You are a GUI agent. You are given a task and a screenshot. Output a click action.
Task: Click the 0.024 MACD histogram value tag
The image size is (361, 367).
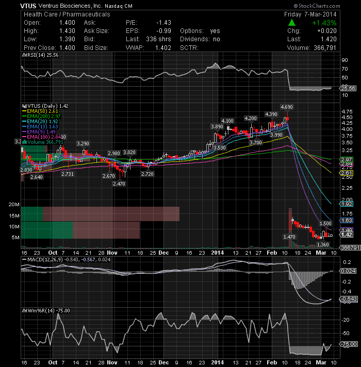pyautogui.click(x=348, y=271)
